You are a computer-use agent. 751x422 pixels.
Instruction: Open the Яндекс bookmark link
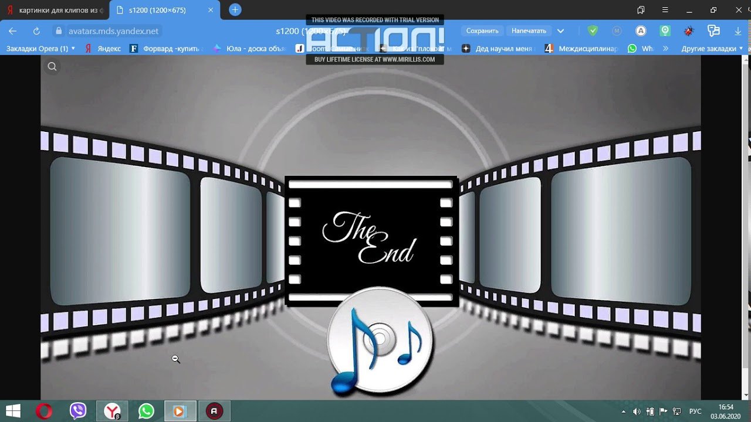(x=103, y=49)
